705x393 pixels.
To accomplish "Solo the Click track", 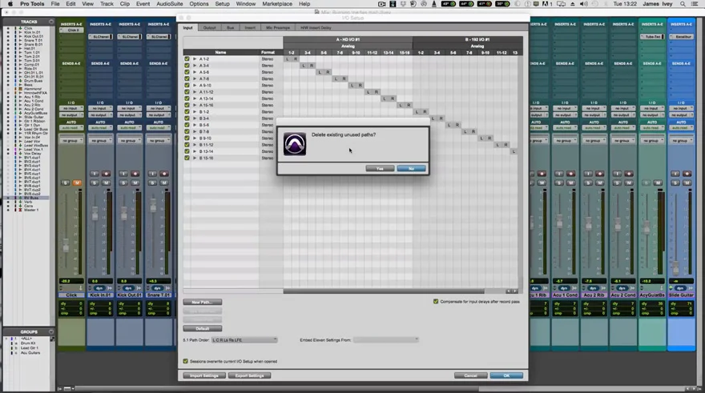I will [x=66, y=182].
